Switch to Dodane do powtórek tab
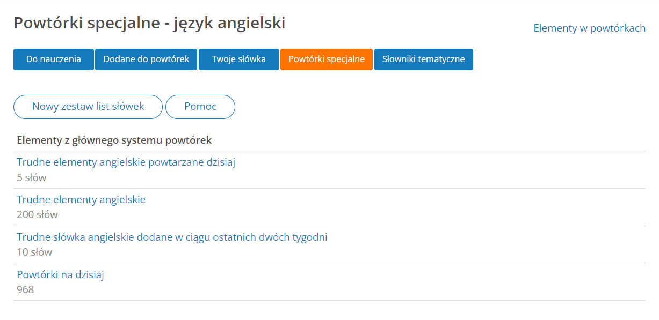Viewport: 659px width, 320px height. [x=147, y=59]
